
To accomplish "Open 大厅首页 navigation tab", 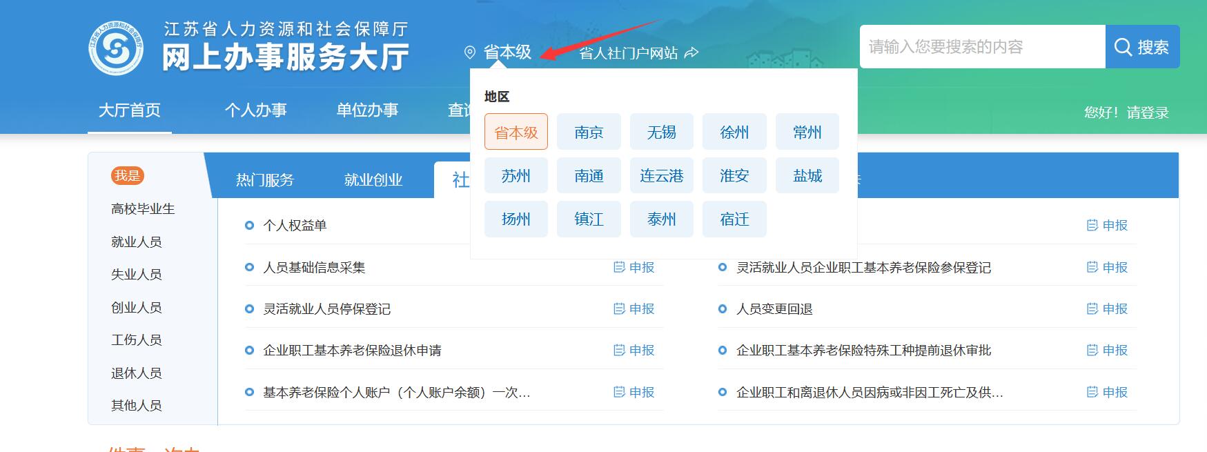I will (130, 110).
